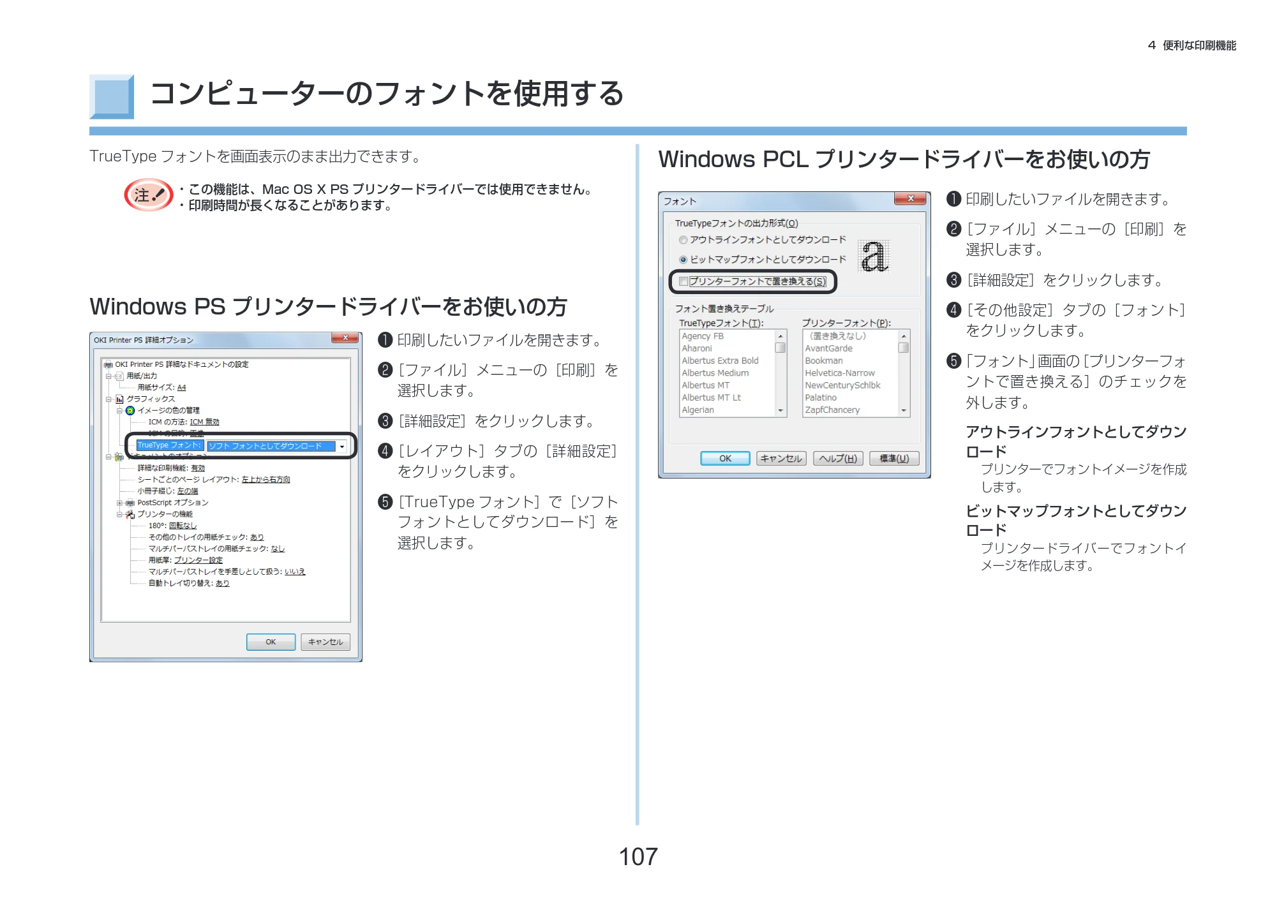This screenshot has width=1277, height=904.
Task: Click the 用紙/出力 paper icon
Action: click(x=119, y=376)
